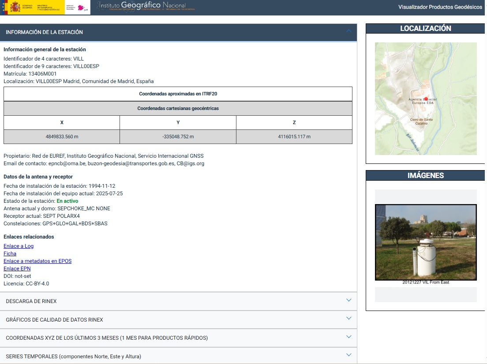Click the 9-character identifier VILL00ESP line
This screenshot has width=487, height=364.
[x=51, y=66]
